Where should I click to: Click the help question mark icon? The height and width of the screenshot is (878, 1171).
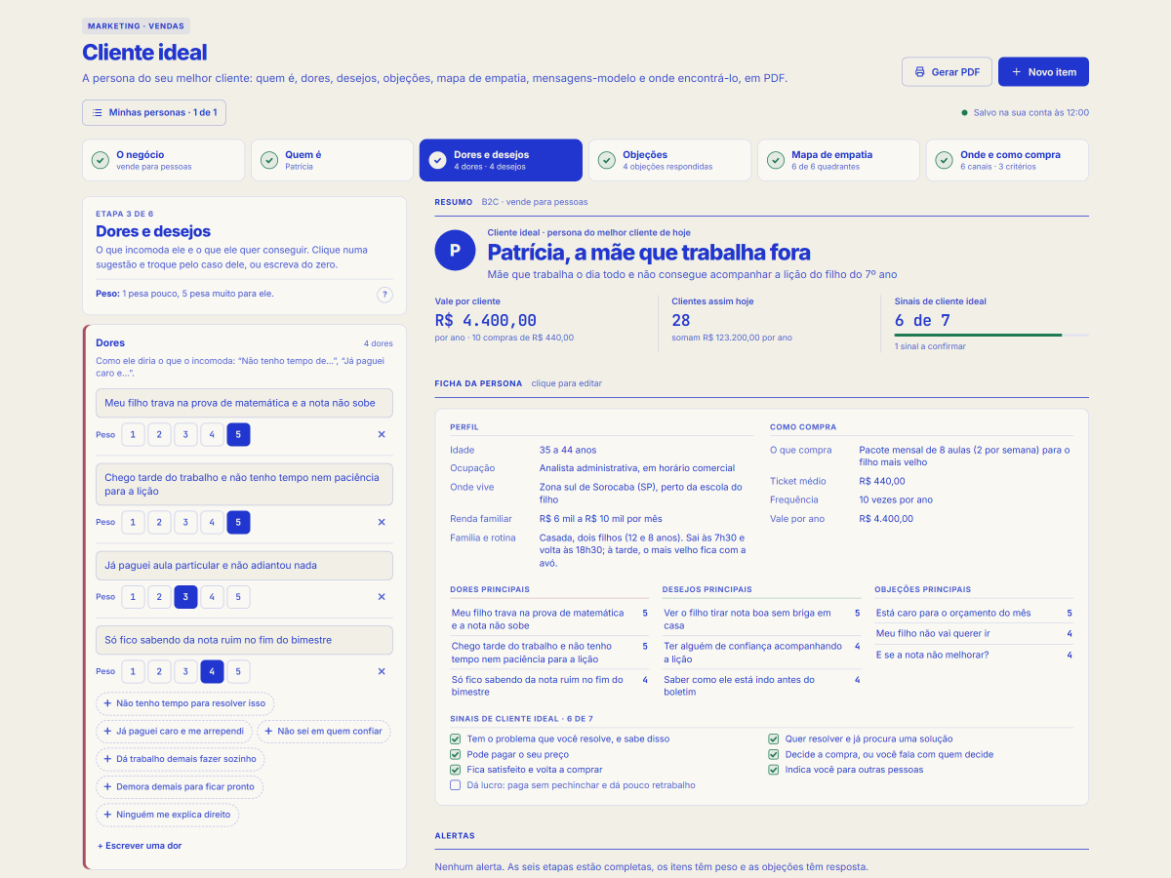(385, 295)
